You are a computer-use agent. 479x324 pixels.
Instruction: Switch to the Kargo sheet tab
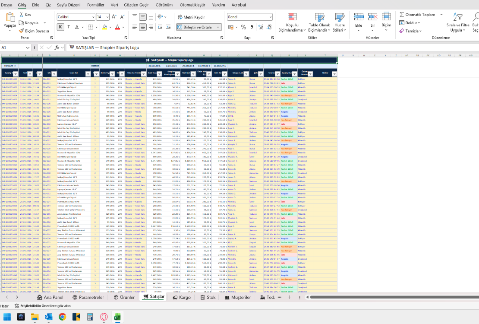[x=181, y=297]
